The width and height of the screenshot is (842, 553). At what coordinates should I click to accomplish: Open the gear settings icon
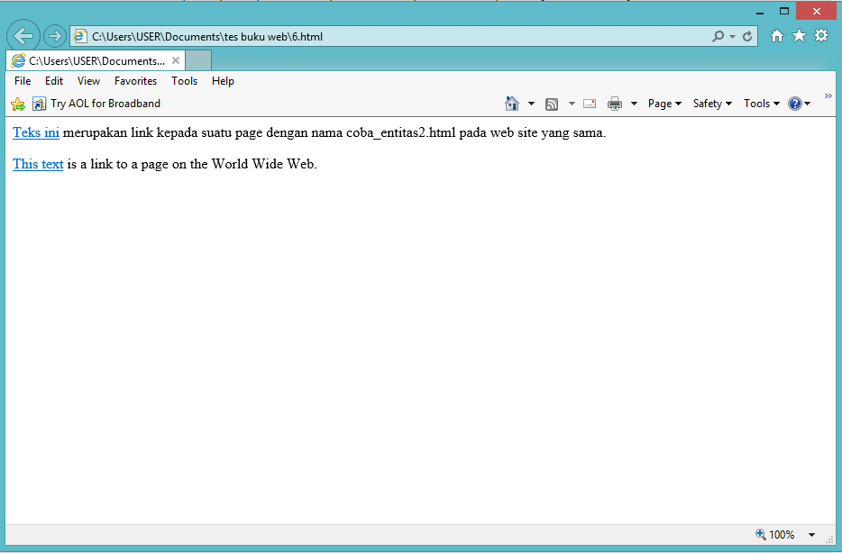pos(821,36)
